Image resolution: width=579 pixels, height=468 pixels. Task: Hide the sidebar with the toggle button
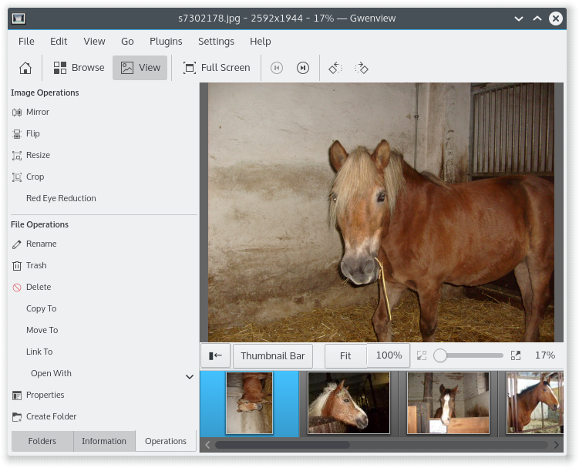(x=216, y=355)
